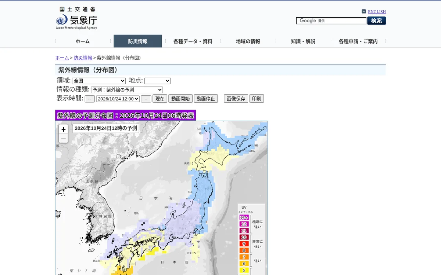
Task: Go to previous time with ← button
Action: [90, 99]
